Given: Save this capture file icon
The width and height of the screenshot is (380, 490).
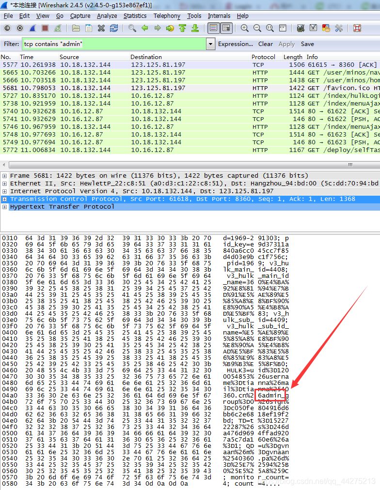Looking at the screenshot, I should click(89, 28).
